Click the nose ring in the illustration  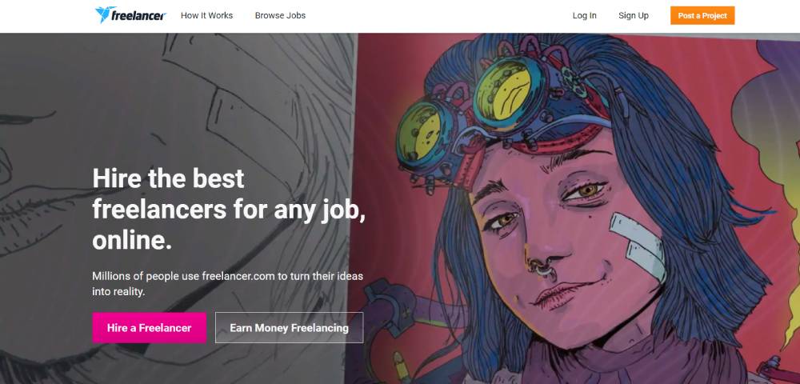542,266
